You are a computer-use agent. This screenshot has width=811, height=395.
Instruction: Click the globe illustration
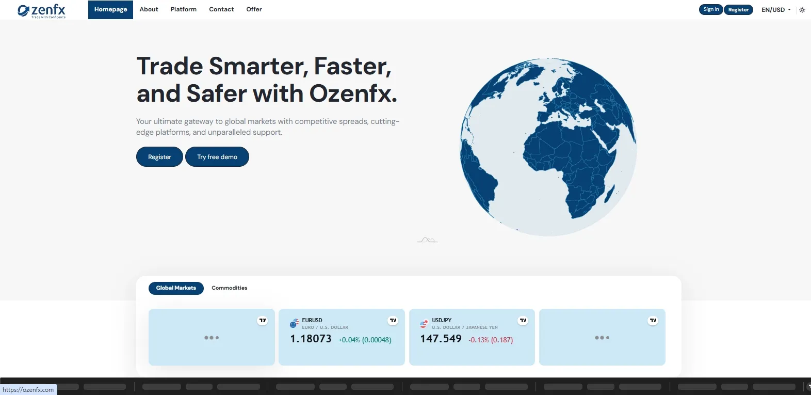[x=548, y=147]
